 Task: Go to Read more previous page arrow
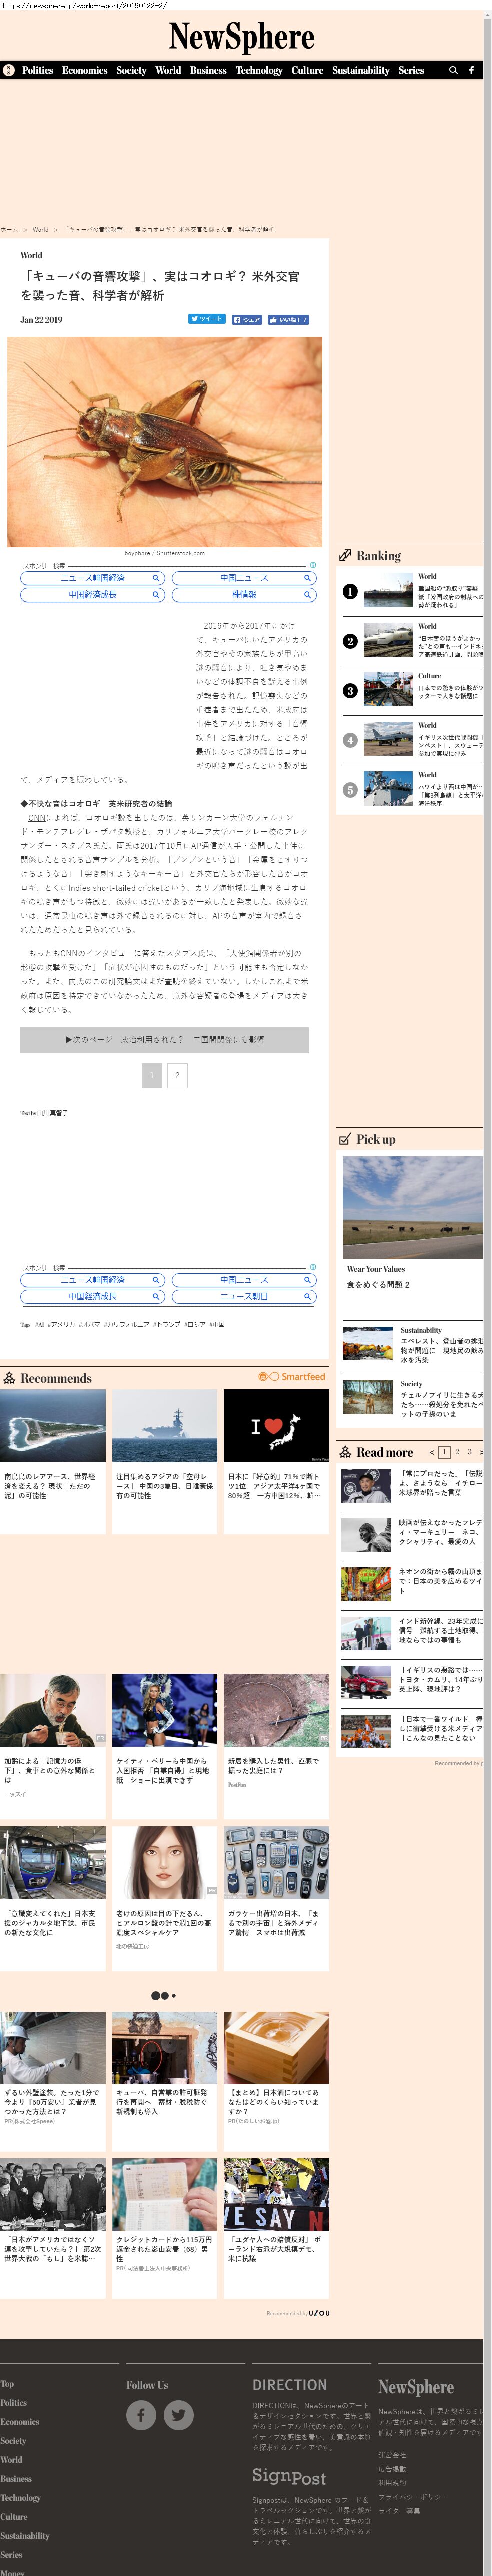431,1452
